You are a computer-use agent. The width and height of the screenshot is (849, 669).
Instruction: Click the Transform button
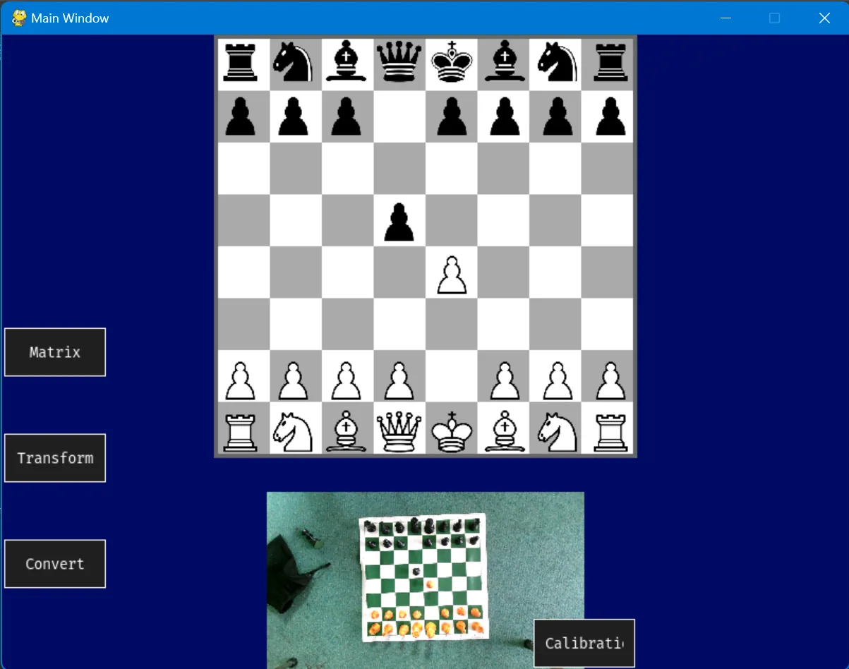55,458
